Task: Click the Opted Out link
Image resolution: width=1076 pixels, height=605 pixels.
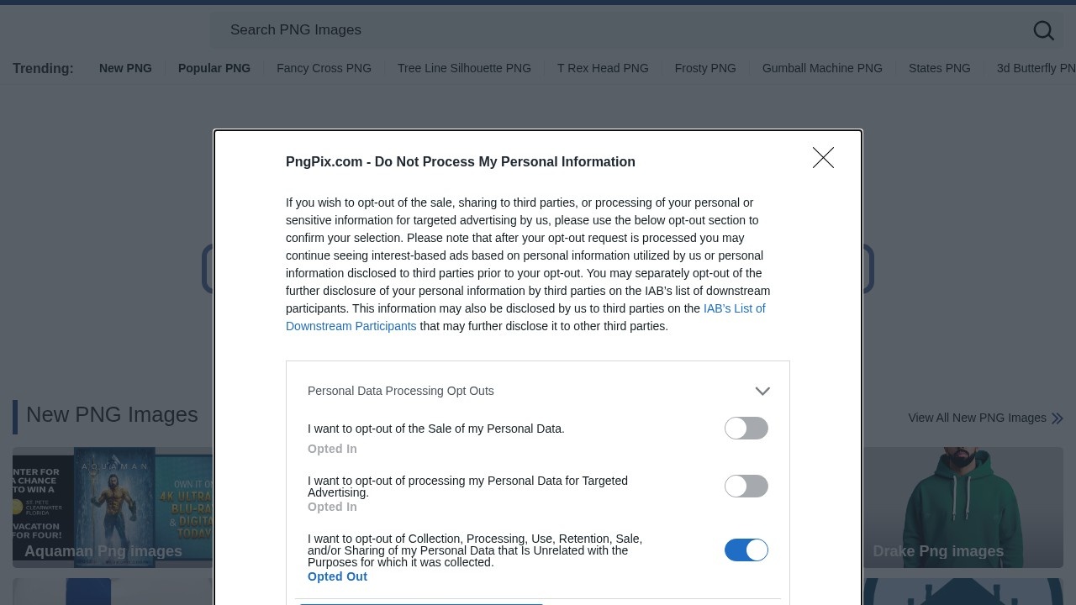Action: [337, 576]
